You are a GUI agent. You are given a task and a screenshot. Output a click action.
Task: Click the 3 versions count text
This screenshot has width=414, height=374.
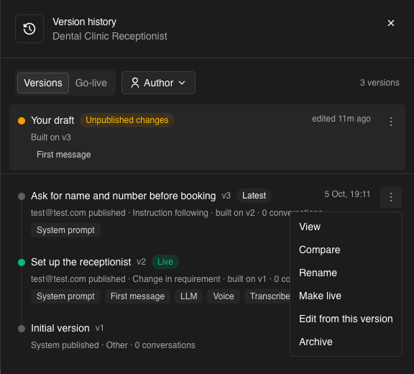pos(379,83)
